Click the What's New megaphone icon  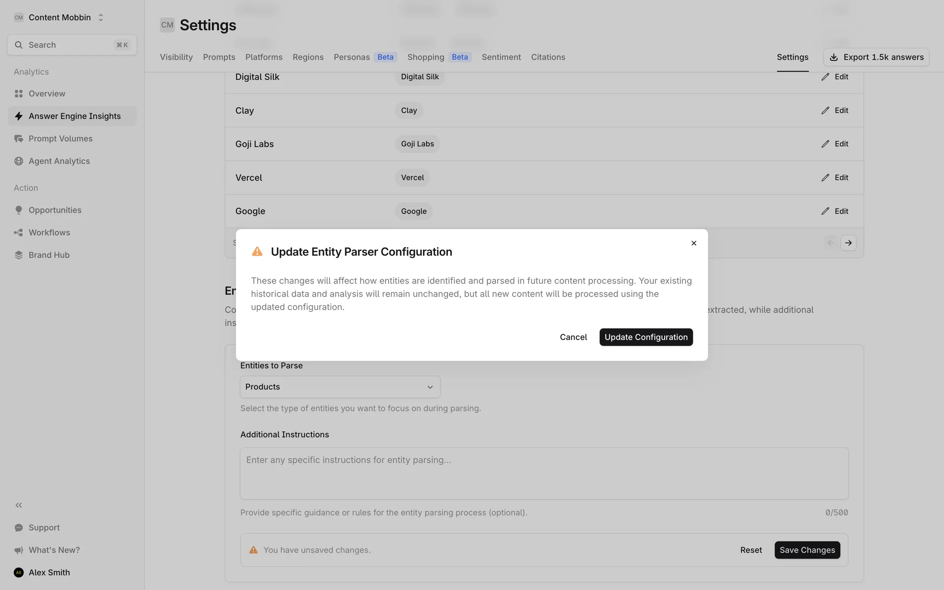[x=19, y=550]
